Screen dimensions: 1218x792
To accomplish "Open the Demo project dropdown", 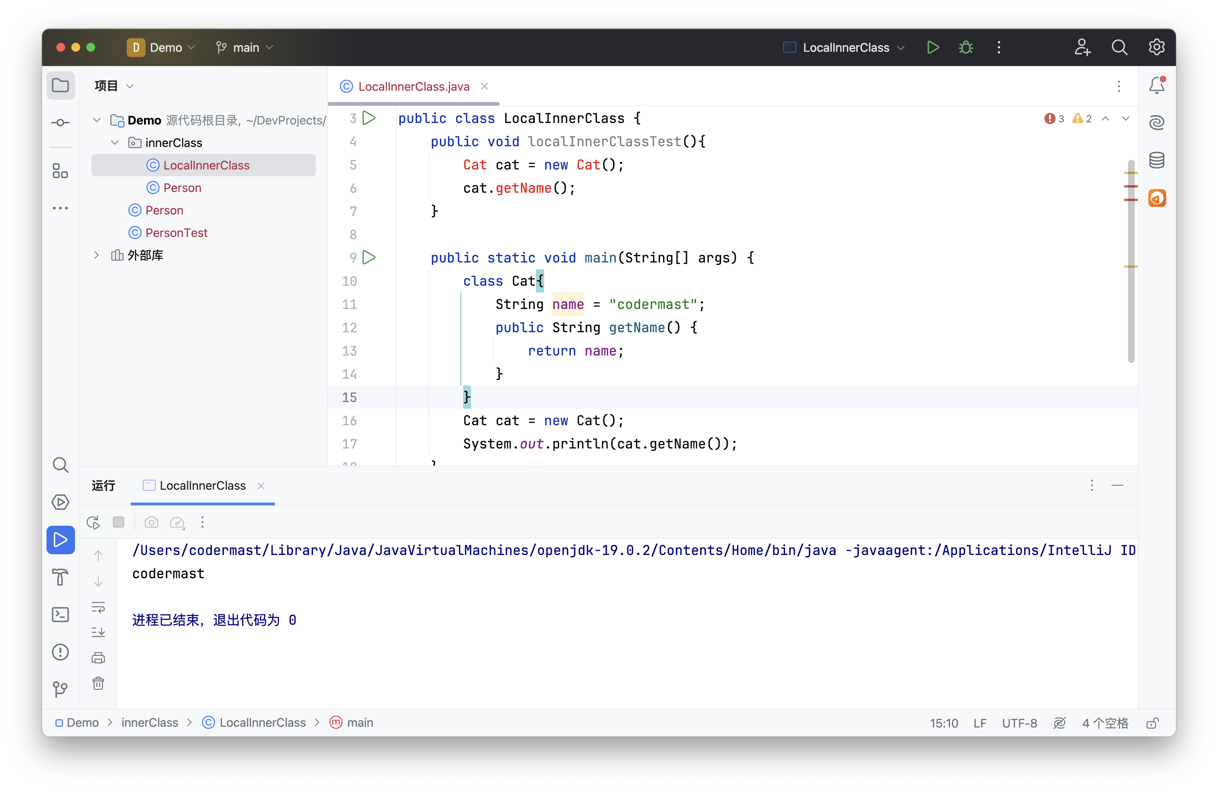I will [x=162, y=48].
